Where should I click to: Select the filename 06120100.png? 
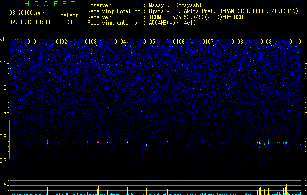point(27,13)
